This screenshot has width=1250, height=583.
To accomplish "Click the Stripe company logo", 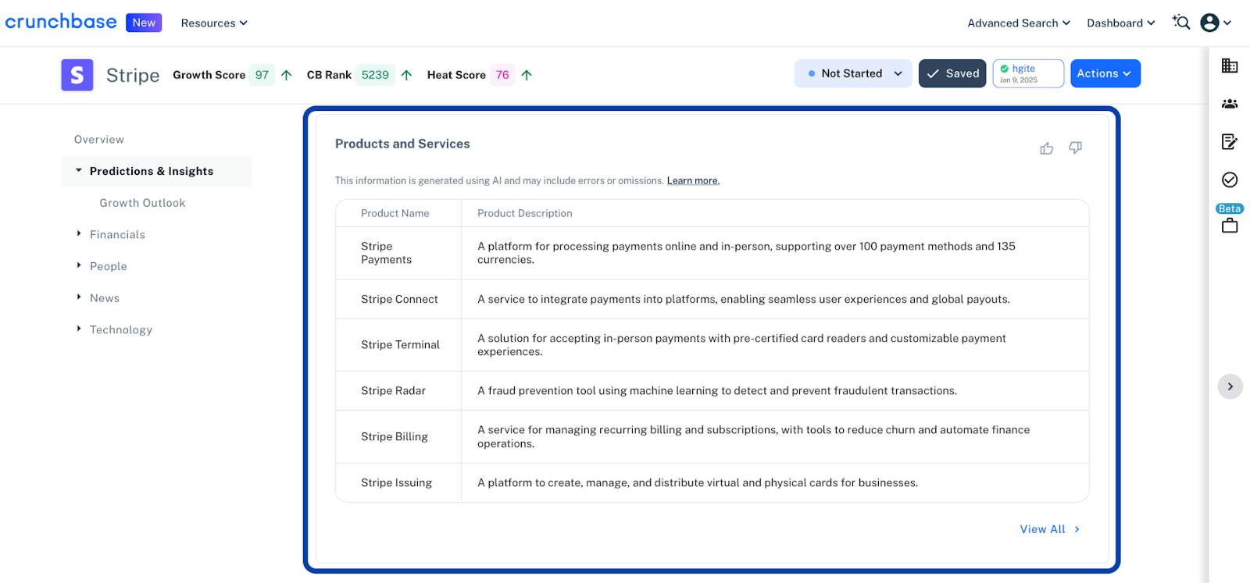I will 77,75.
